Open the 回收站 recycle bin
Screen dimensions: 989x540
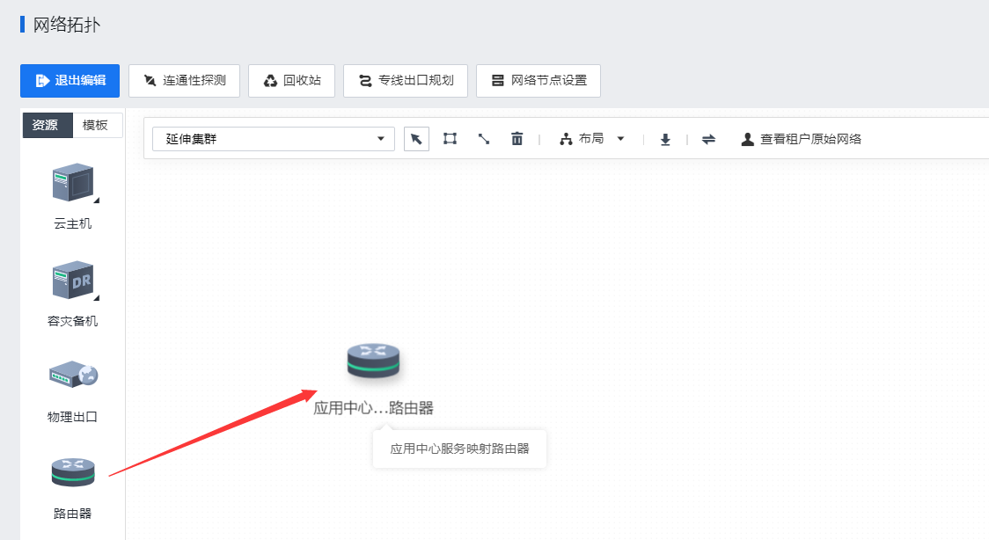pos(292,81)
